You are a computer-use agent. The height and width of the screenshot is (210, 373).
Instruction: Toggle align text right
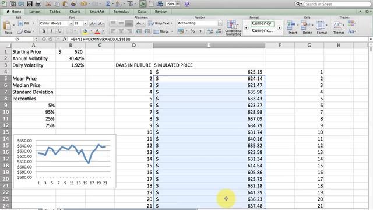[x=129, y=31]
